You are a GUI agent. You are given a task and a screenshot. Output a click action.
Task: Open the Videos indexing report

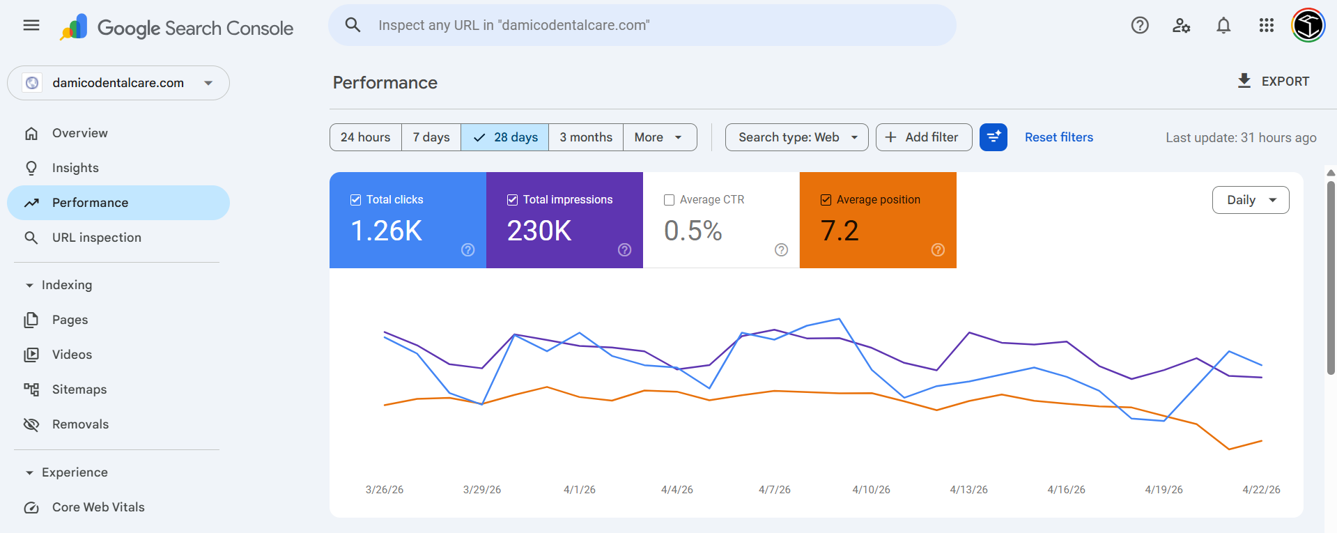point(118,355)
